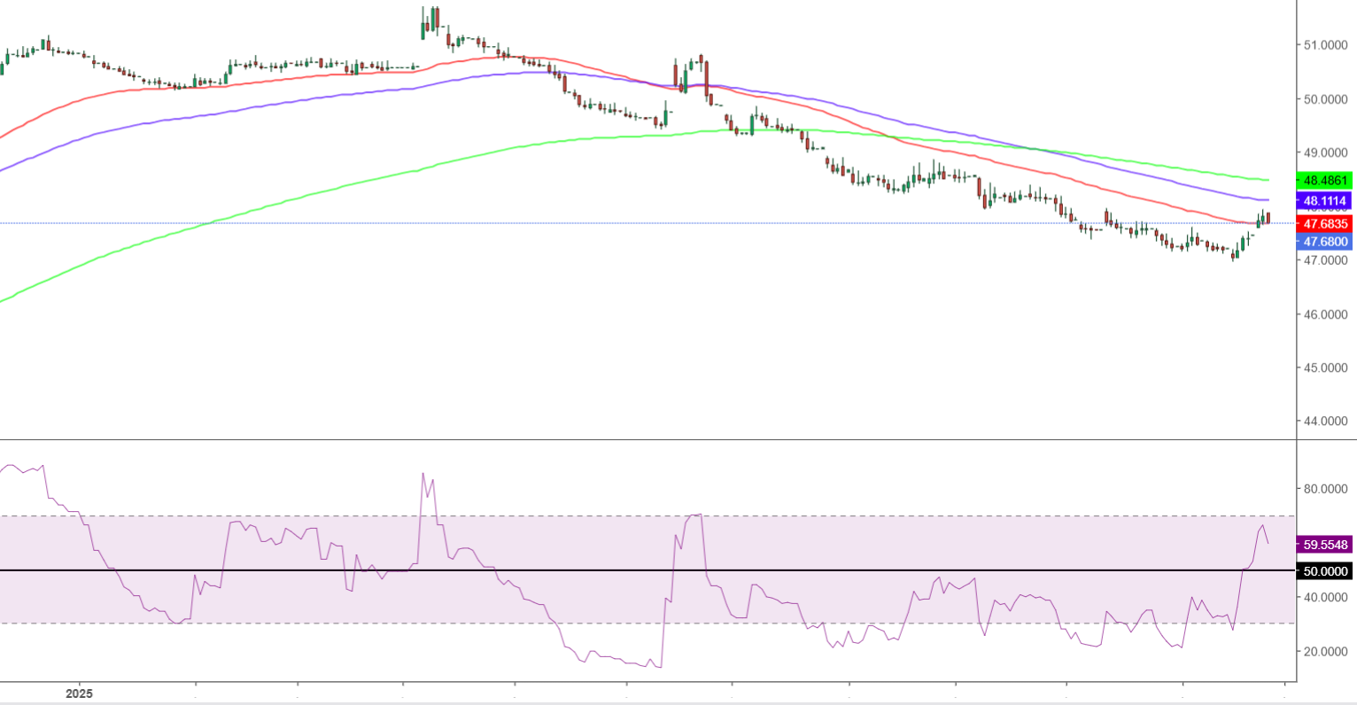Click the red 47.6835 moving average label
The height and width of the screenshot is (705, 1357).
(1324, 224)
